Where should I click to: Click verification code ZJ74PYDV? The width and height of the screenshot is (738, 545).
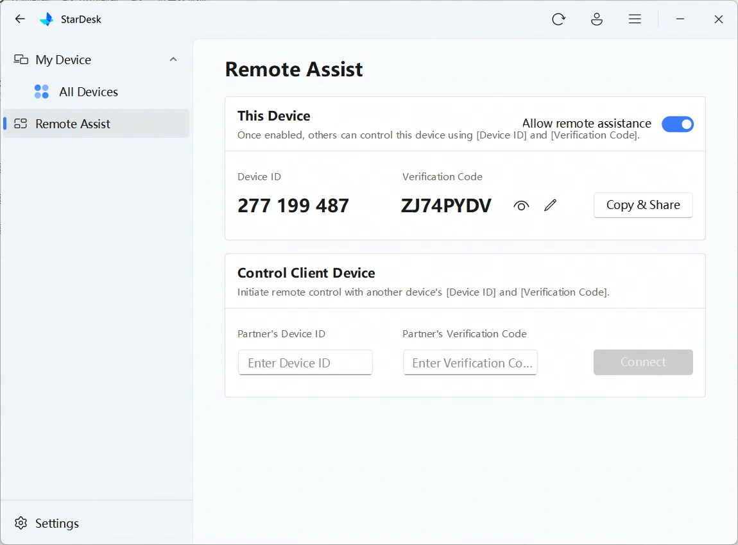pos(446,205)
